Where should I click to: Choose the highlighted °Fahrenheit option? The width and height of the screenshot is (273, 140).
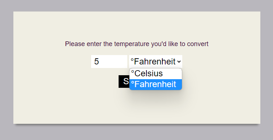click(x=155, y=84)
